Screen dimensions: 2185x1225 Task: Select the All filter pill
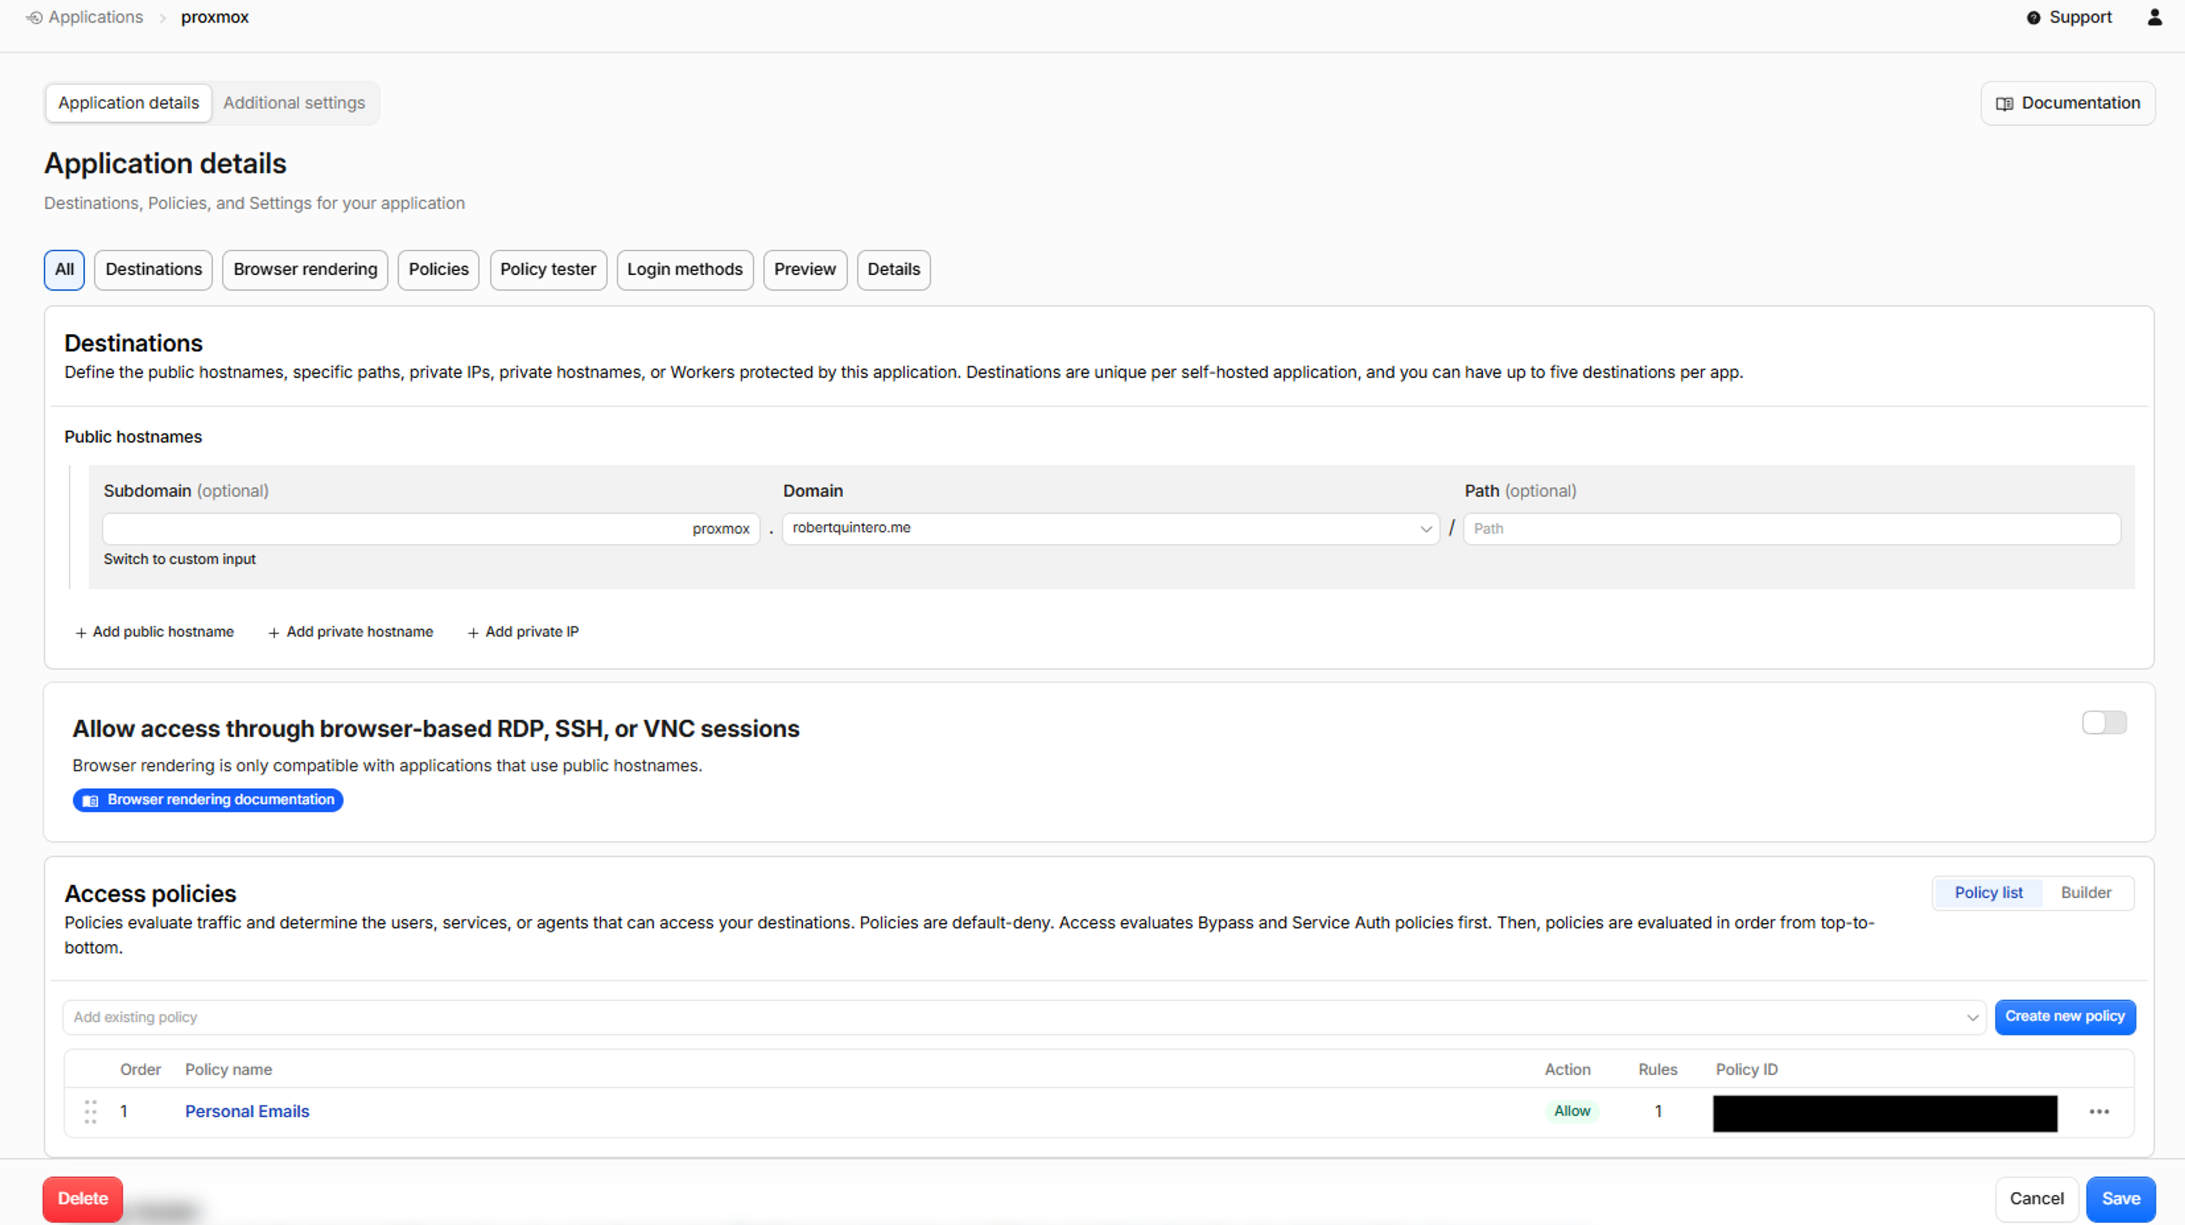(64, 270)
